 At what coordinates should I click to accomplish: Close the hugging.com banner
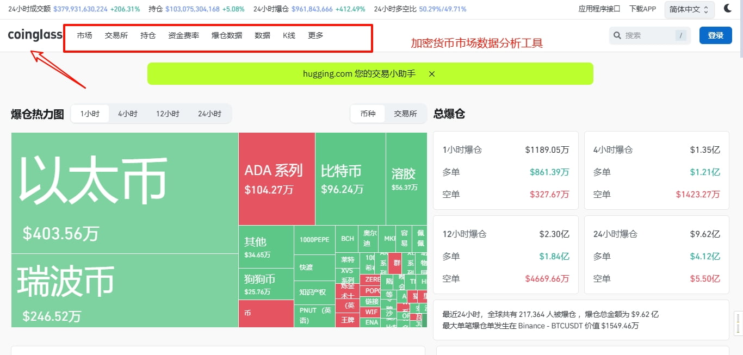(431, 73)
